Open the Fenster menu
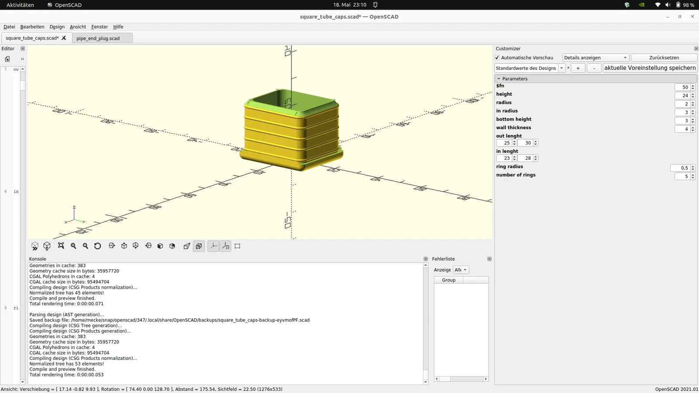Screen dimensions: 699x393 tap(100, 27)
